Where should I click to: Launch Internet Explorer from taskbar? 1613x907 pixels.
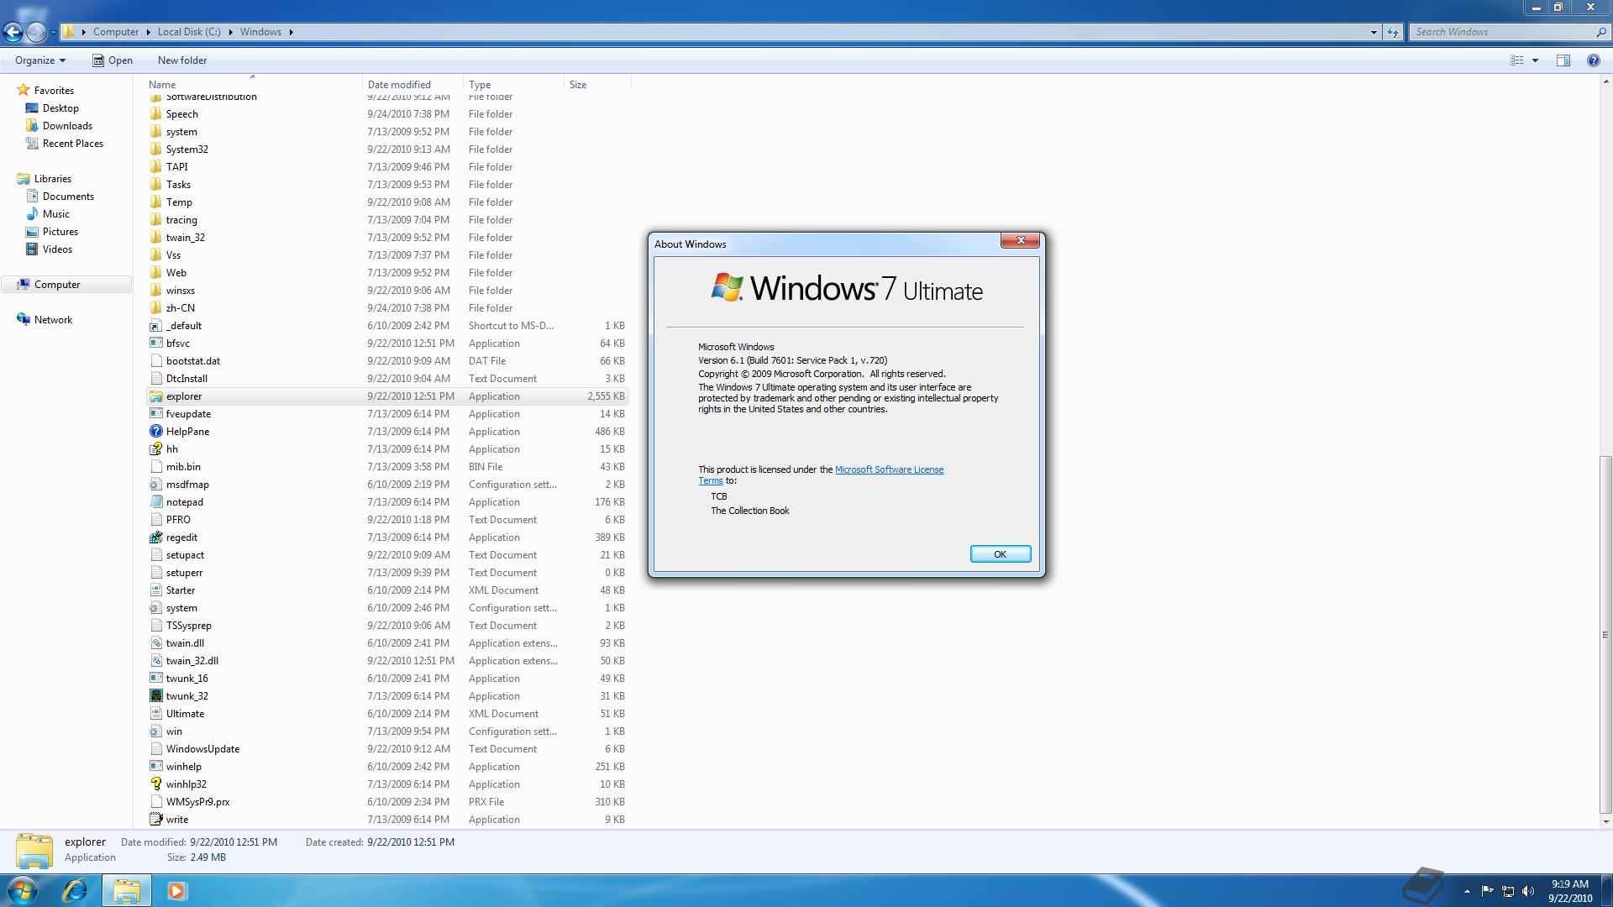pos(75,890)
